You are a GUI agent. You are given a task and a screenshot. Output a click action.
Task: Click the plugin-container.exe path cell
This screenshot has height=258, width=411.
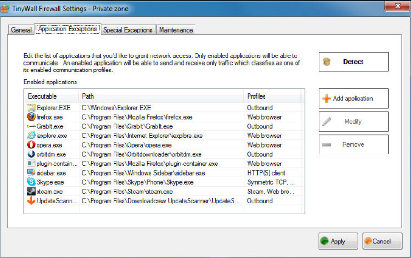150,164
